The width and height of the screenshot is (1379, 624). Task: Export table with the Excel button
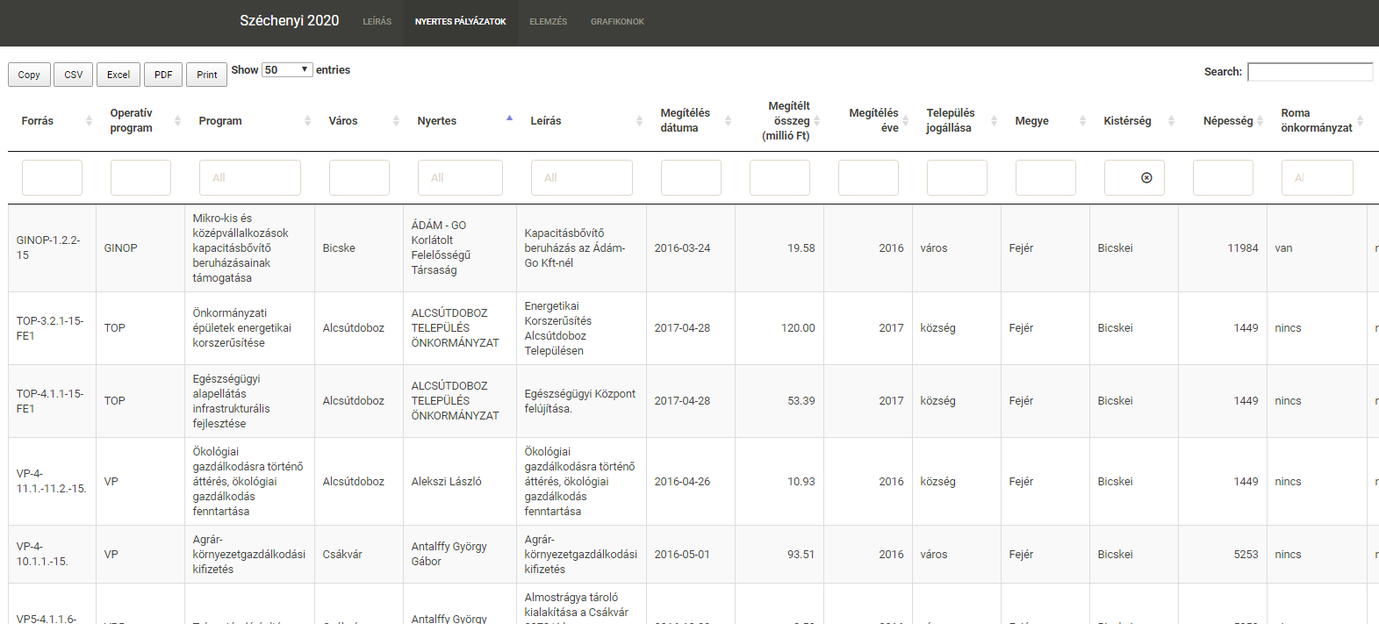119,75
